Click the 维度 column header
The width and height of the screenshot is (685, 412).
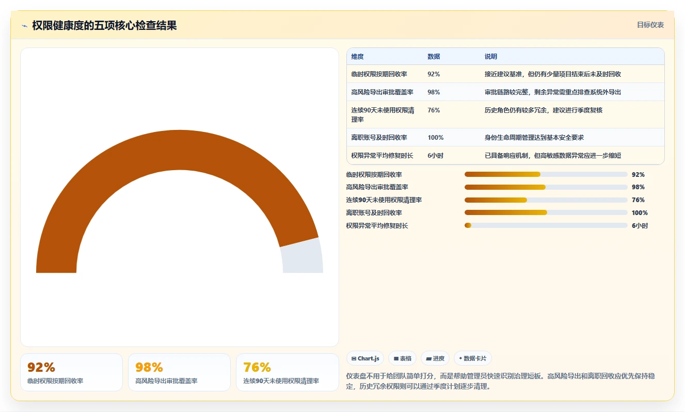pos(357,57)
